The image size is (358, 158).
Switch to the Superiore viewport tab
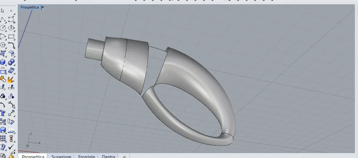[x=61, y=156]
